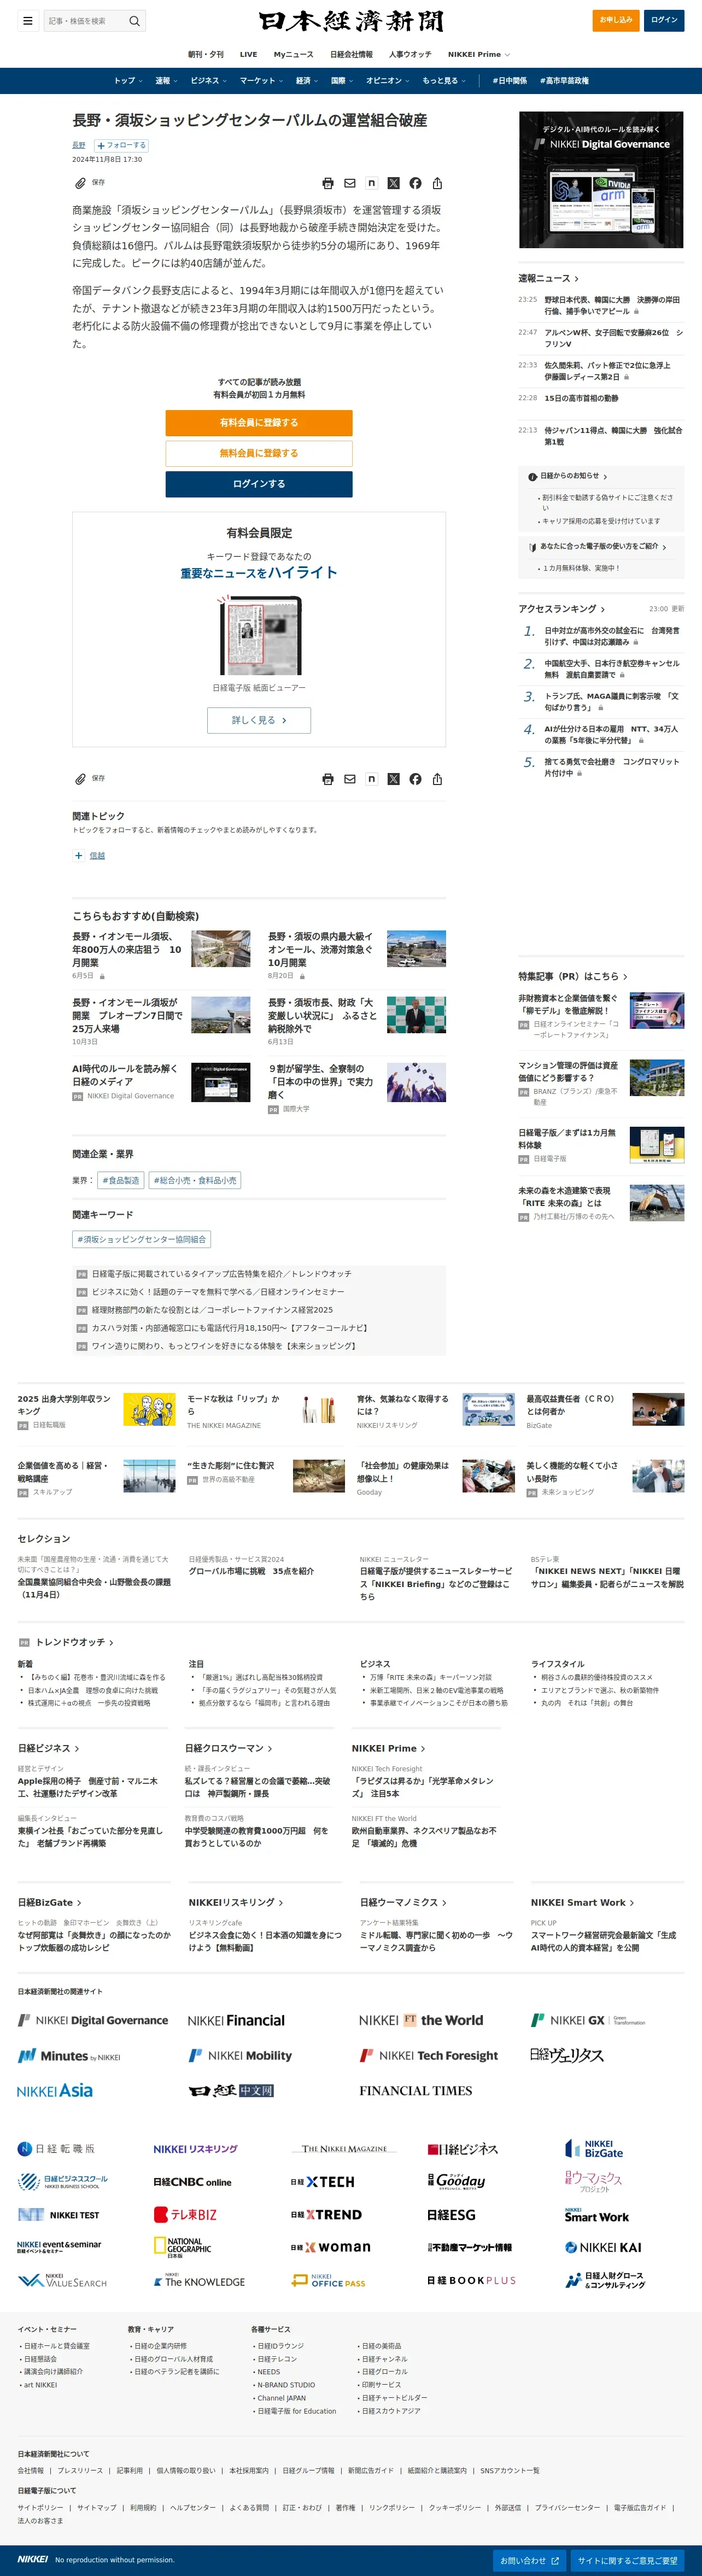Select the #日中関係 tag in the navigation bar

coord(511,81)
